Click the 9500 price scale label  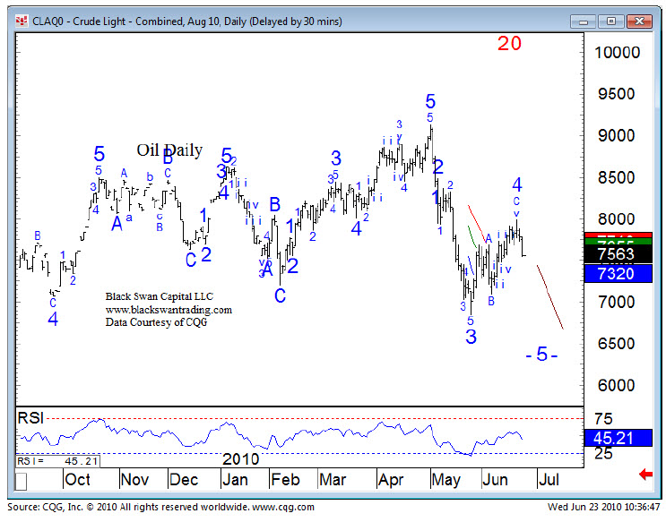coord(617,94)
